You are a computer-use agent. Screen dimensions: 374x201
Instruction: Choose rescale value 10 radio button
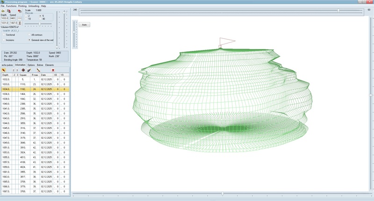tap(27, 19)
